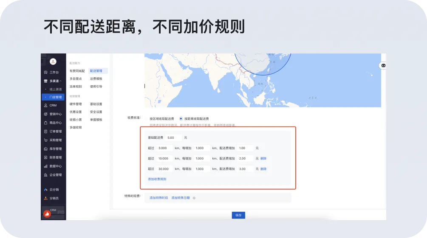Click 添加收费规则 link

coord(157,179)
